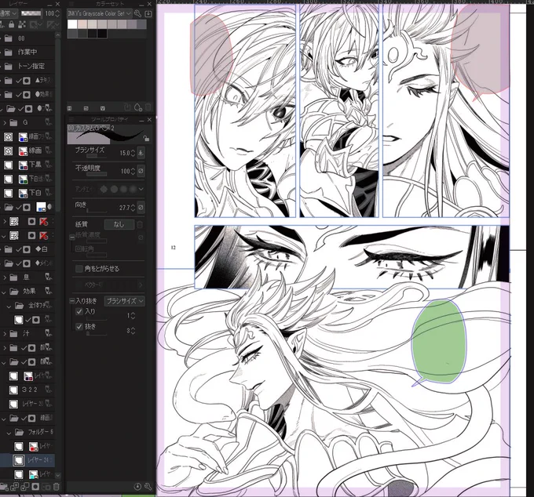Screen dimensions: 534x497
Task: Select the 作業中 folder layer
Action: click(27, 52)
